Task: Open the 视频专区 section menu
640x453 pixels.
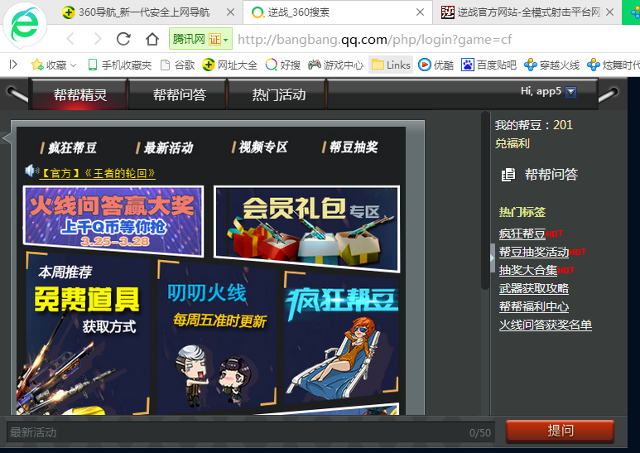Action: pyautogui.click(x=260, y=147)
